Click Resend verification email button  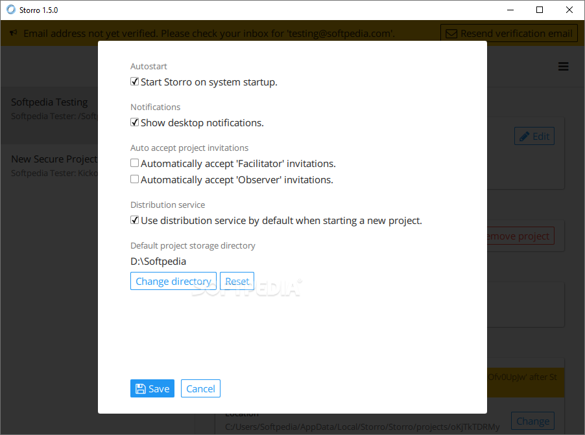pyautogui.click(x=509, y=34)
